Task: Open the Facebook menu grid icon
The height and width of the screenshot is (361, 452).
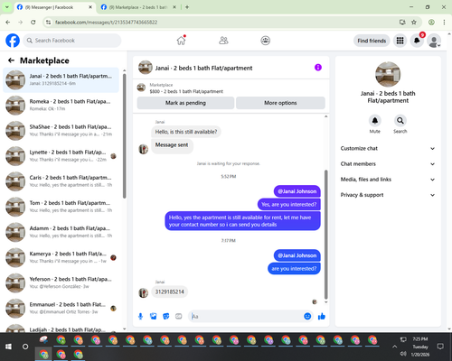Action: 400,41
